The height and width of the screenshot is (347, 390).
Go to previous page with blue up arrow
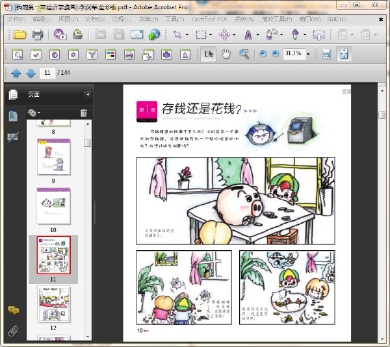[x=16, y=73]
